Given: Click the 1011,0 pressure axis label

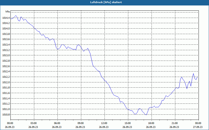Looking at the screenshot, I should tap(6, 109).
